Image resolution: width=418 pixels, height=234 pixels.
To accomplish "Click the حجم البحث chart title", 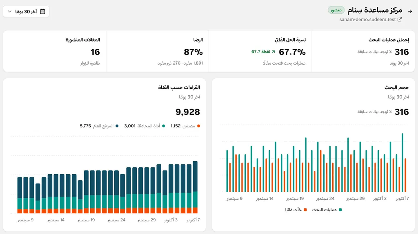I will pyautogui.click(x=396, y=87).
